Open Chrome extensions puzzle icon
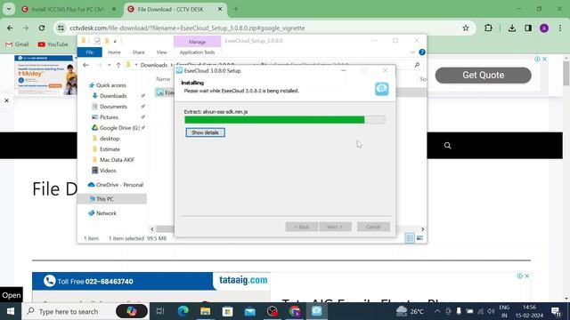Image resolution: width=570 pixels, height=320 pixels. click(488, 28)
